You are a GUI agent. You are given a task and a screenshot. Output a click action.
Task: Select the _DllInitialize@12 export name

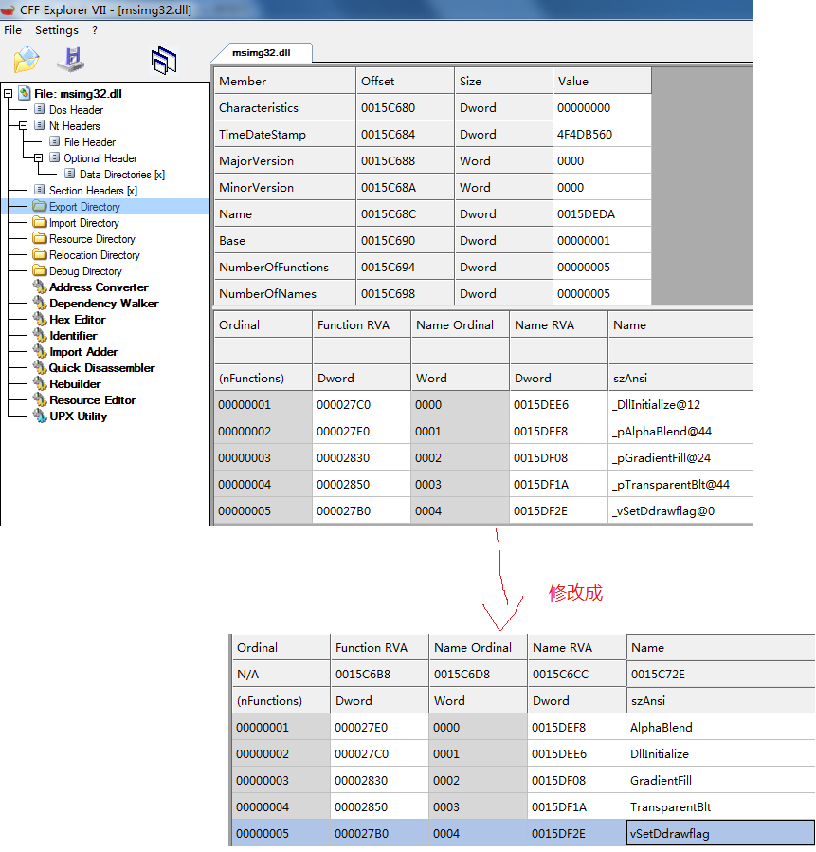click(656, 405)
